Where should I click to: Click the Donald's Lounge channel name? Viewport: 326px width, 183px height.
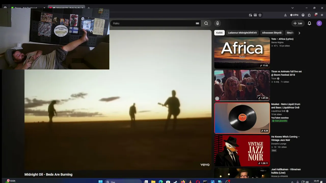click(x=279, y=144)
